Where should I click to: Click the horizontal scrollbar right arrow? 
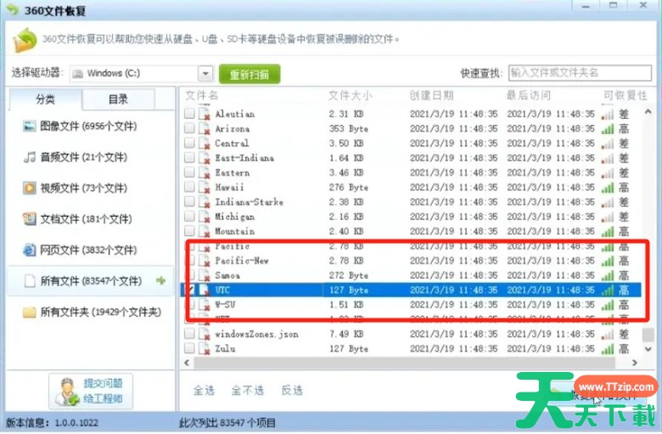click(635, 362)
